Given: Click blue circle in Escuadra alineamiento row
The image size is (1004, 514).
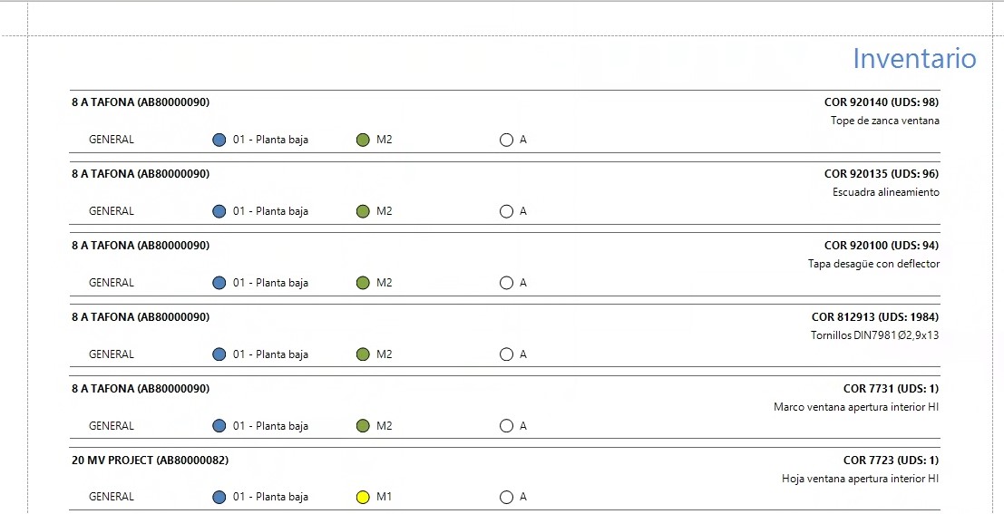Looking at the screenshot, I should point(219,211).
